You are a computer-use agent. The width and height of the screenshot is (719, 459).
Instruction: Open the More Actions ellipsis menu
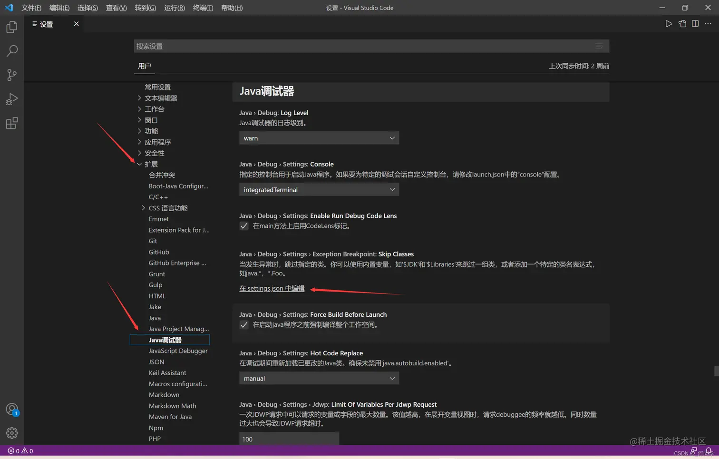point(708,24)
